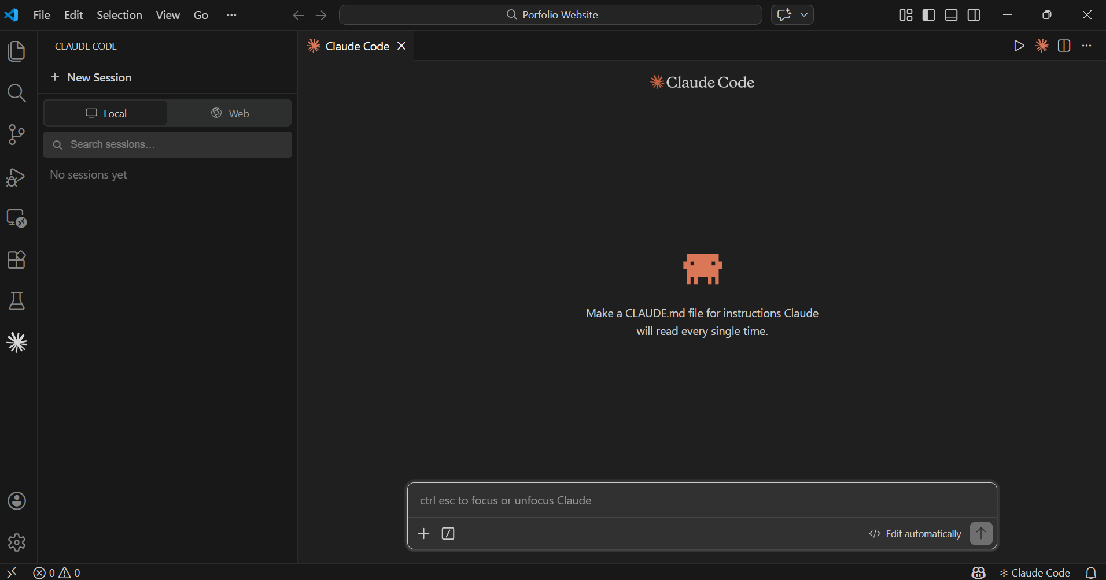Show more menu bar items via ellipsis
Viewport: 1106px width, 580px height.
point(231,15)
